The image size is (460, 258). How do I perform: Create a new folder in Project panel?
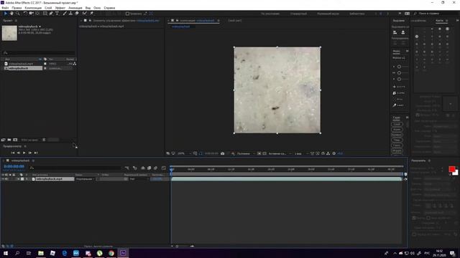click(9, 140)
